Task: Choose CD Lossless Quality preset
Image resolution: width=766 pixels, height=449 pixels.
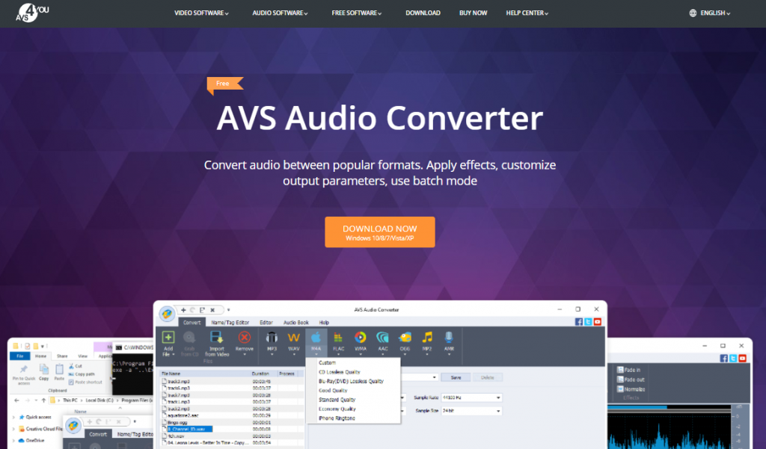Action: (x=340, y=372)
